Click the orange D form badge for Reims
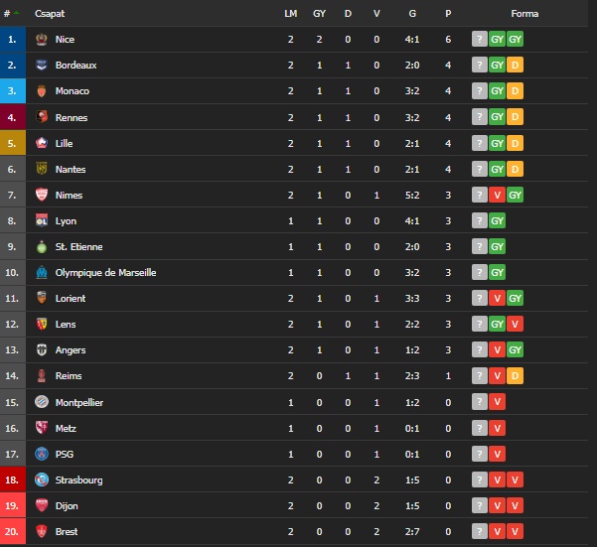The height and width of the screenshot is (547, 597). pyautogui.click(x=515, y=376)
